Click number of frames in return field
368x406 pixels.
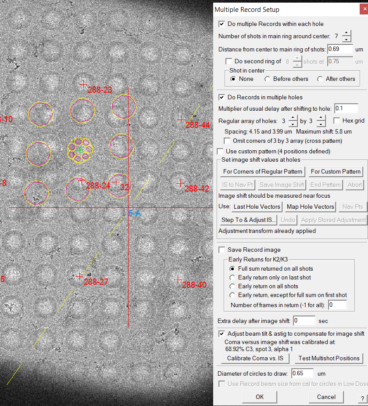coord(337,305)
